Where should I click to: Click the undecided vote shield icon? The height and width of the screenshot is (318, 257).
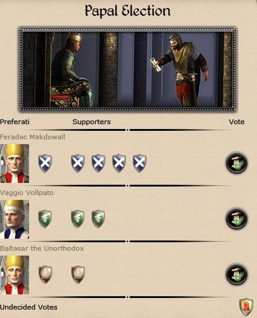click(x=246, y=307)
